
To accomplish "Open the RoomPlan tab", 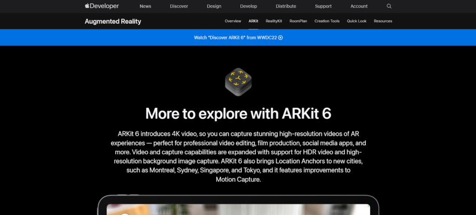I will 298,21.
